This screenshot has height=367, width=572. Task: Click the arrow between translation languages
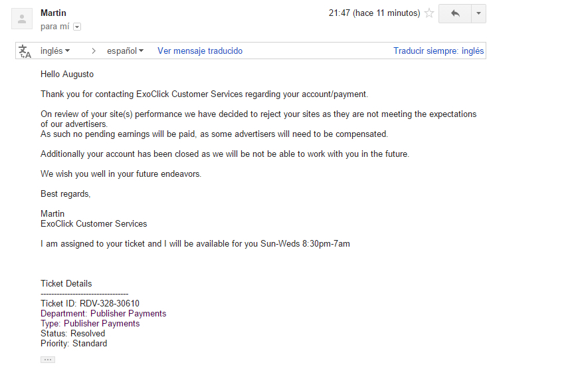tap(94, 51)
